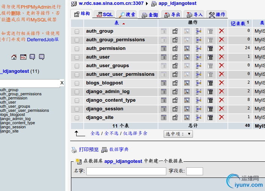Viewport: 265px width, 191px height.
Task: Go to the 导入 tab
Action: pyautogui.click(x=194, y=15)
